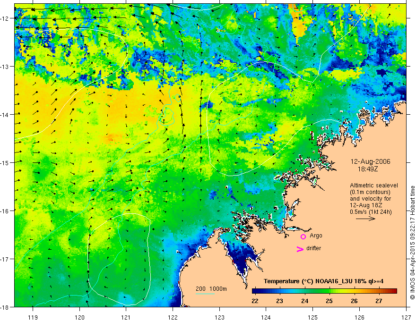This screenshot has height=321, width=416.
Task: Click the time label 18:49Z
Action: point(368,169)
